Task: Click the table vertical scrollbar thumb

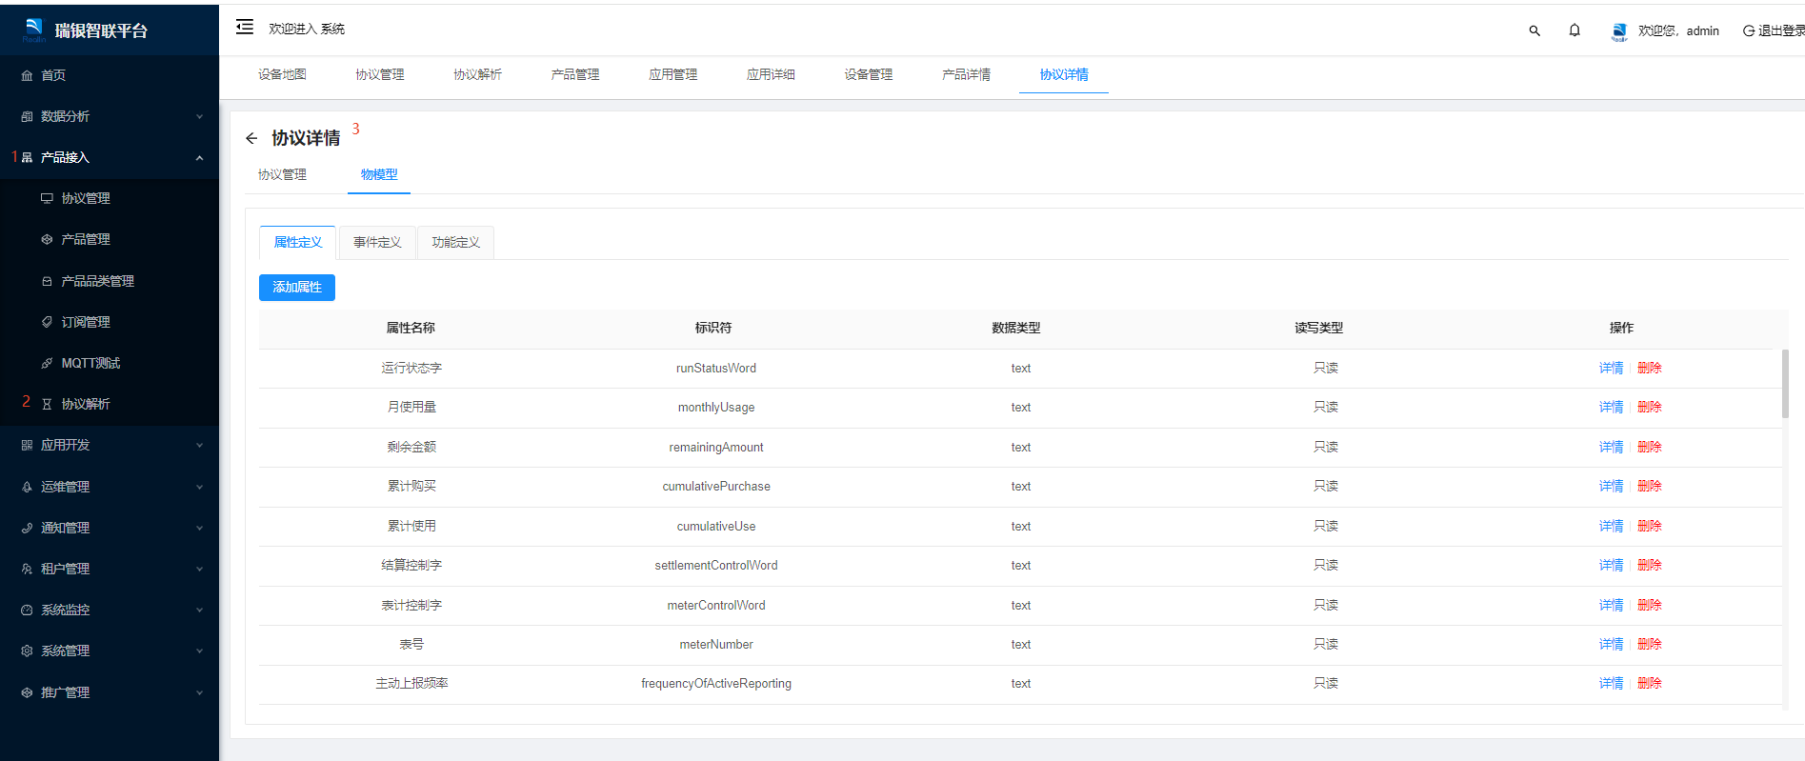Action: (1785, 384)
